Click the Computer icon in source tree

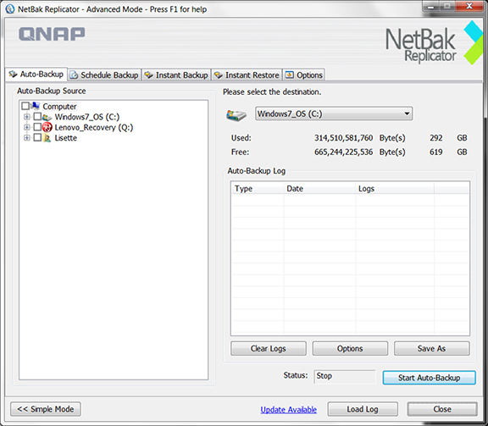coord(36,106)
